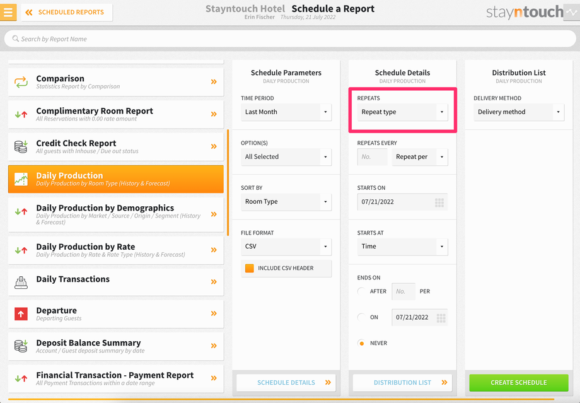This screenshot has height=403, width=580.
Task: Open Comparison report chevron arrow
Action: coord(214,82)
